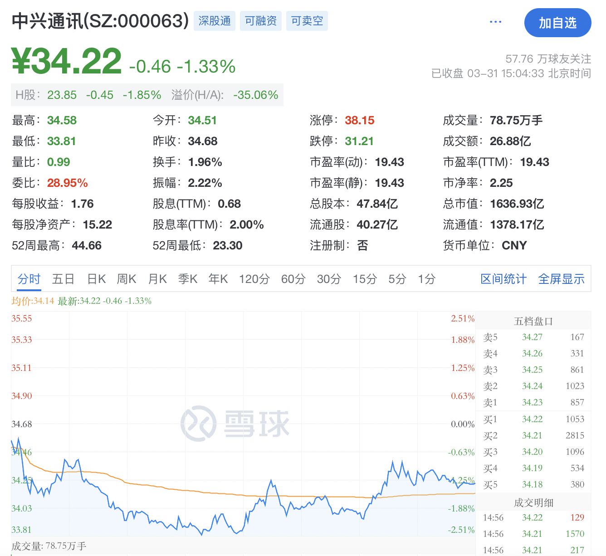Open the more options "..." icon
Viewport: 606px width, 556px height.
point(495,22)
